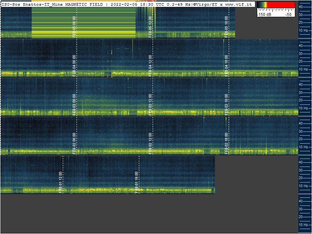Select the FEB-01 12:00 time marker
Screen dimensions: 312x234
(x=60, y=182)
